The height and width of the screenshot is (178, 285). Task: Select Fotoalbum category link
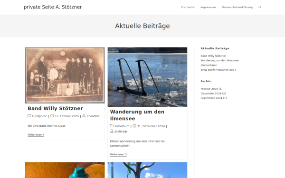pyautogui.click(x=122, y=126)
